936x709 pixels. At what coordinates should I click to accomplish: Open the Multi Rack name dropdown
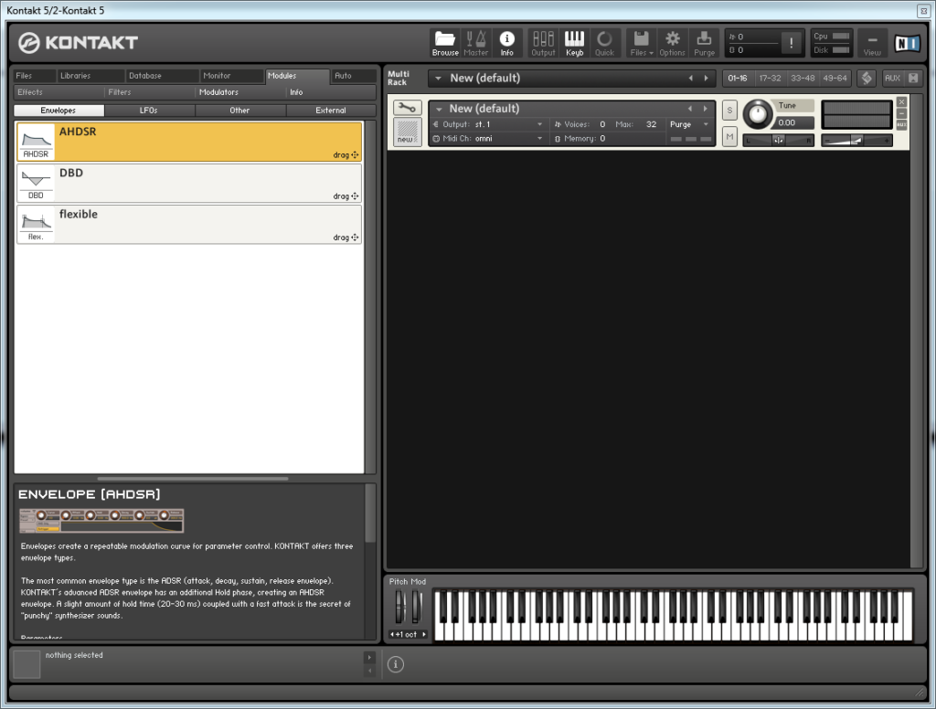pos(438,79)
